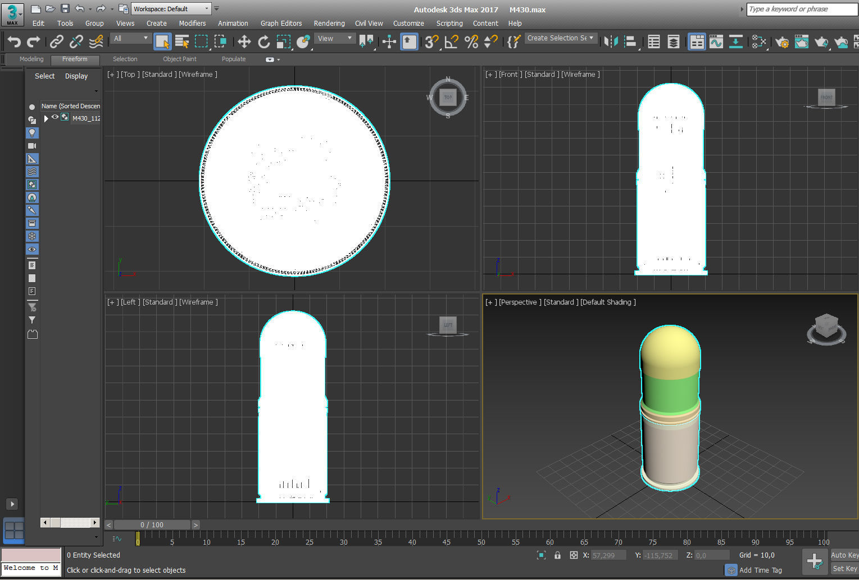Choose the Select and Rotate tool
This screenshot has width=859, height=580.
click(x=263, y=42)
